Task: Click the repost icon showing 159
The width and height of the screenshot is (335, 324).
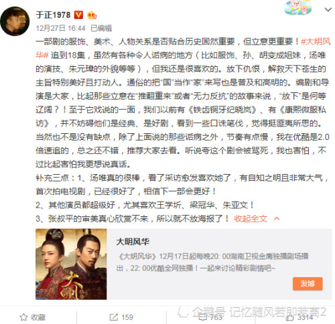Action: click(x=121, y=317)
